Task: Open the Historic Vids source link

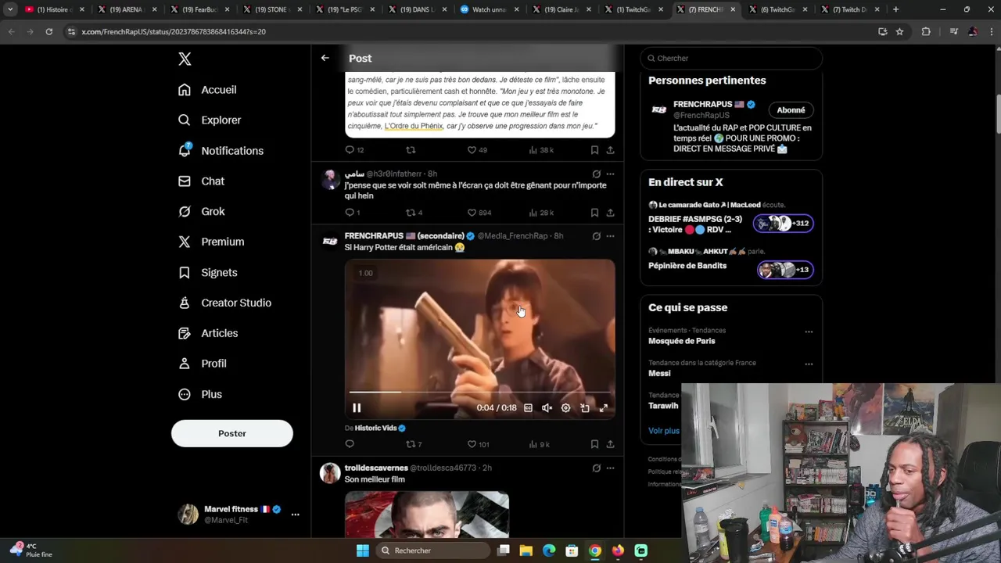Action: click(380, 429)
